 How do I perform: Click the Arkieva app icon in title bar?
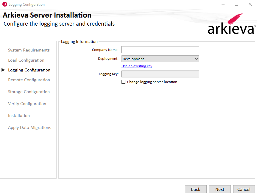tap(4, 4)
